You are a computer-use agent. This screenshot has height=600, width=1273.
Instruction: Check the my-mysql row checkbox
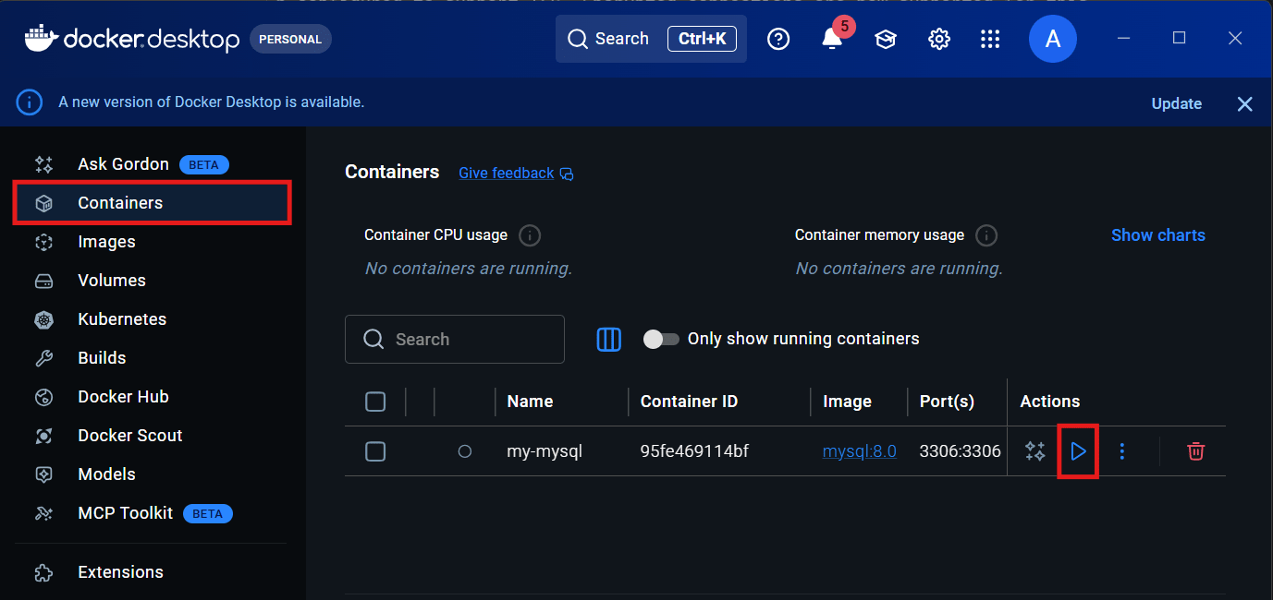375,451
